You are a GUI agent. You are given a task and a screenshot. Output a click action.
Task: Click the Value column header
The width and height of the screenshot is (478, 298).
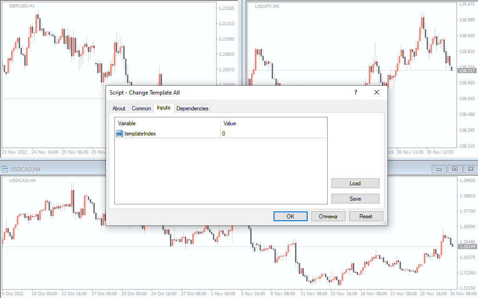(x=273, y=123)
